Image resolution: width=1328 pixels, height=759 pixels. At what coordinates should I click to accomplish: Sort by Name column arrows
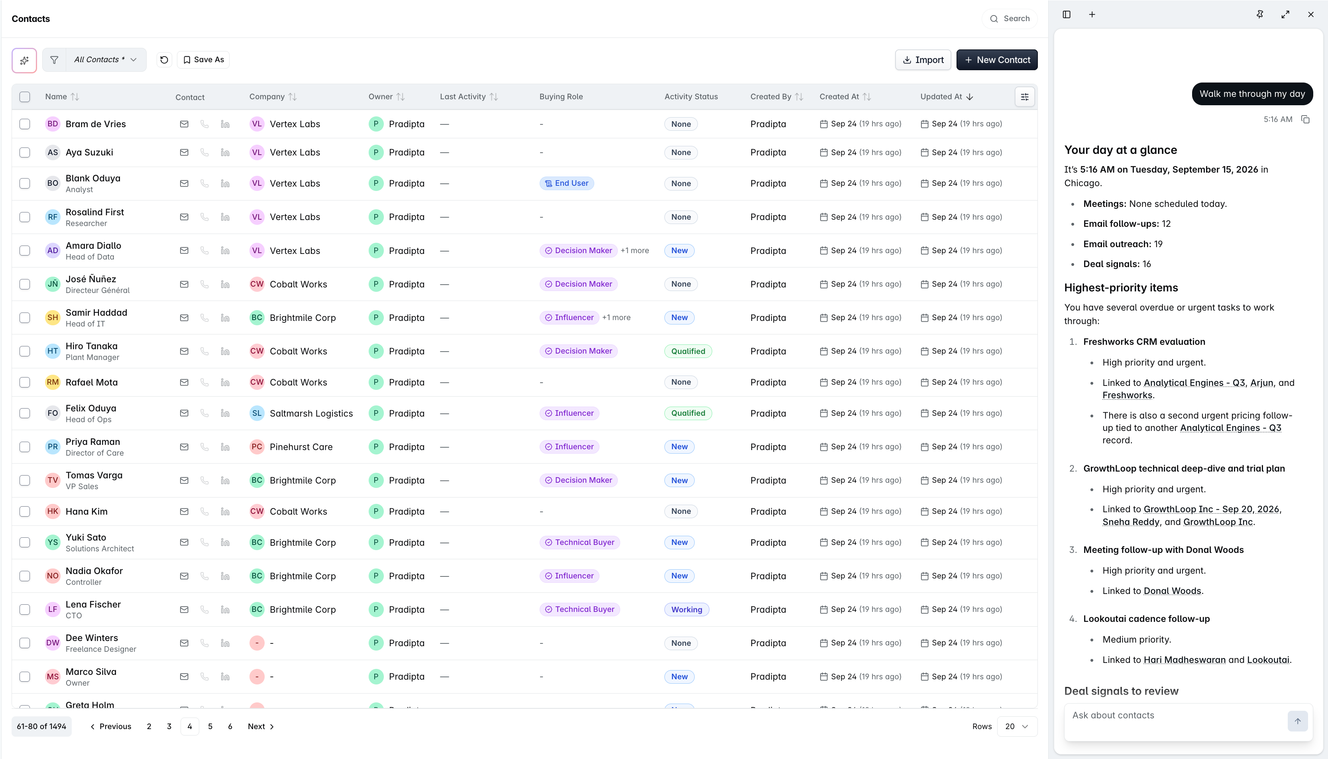click(x=75, y=97)
